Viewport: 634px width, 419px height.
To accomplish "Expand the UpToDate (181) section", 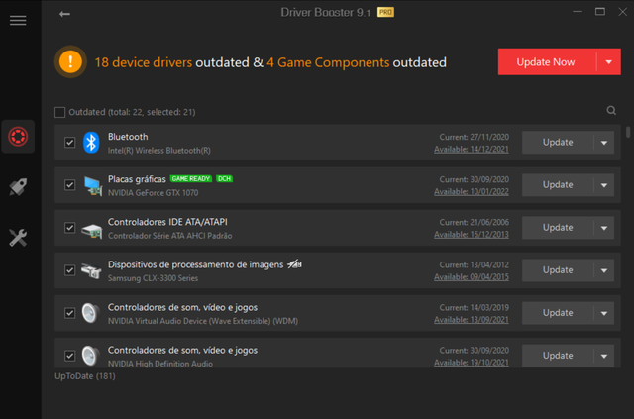I will tap(85, 376).
